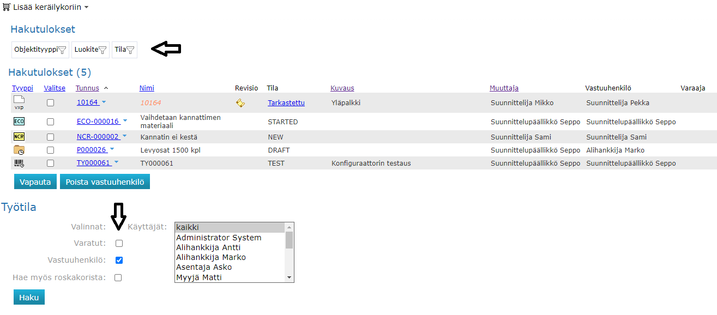Click the Levyosat 1500 kpl name cell

[171, 150]
